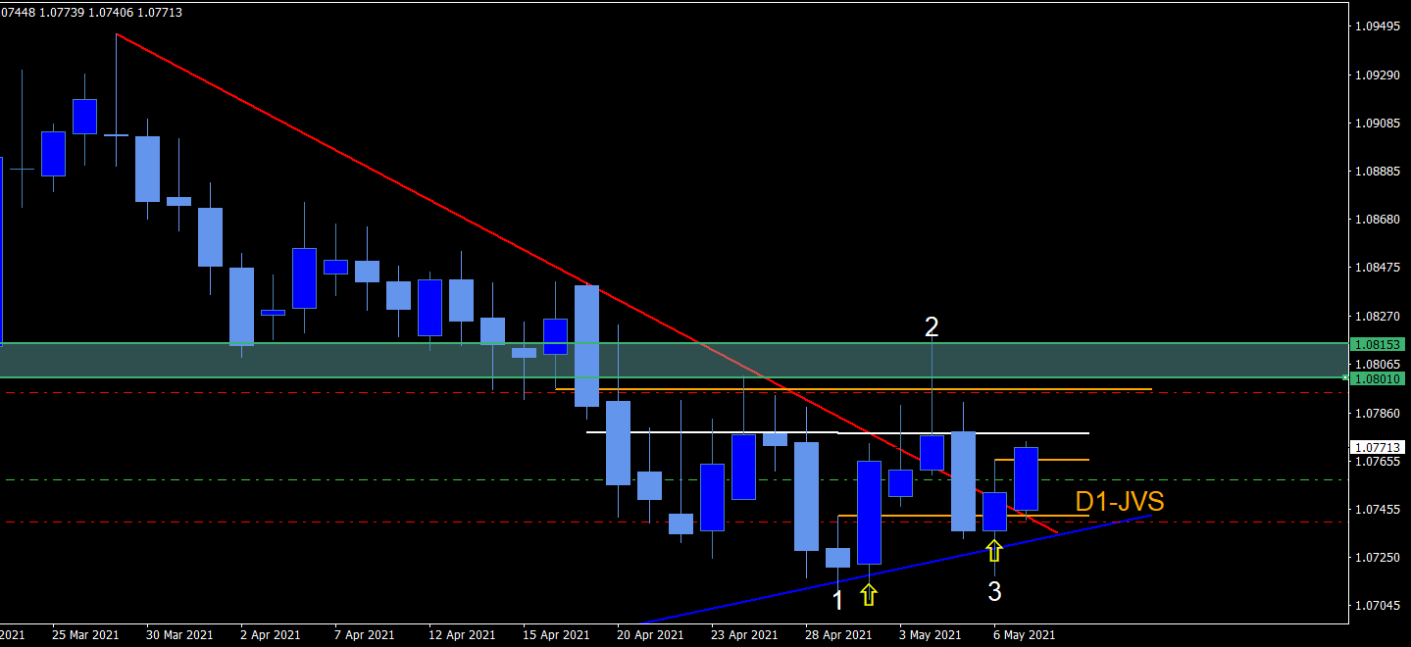Image resolution: width=1411 pixels, height=647 pixels.
Task: Click the 30 Mar 2021 date label
Action: tap(178, 635)
